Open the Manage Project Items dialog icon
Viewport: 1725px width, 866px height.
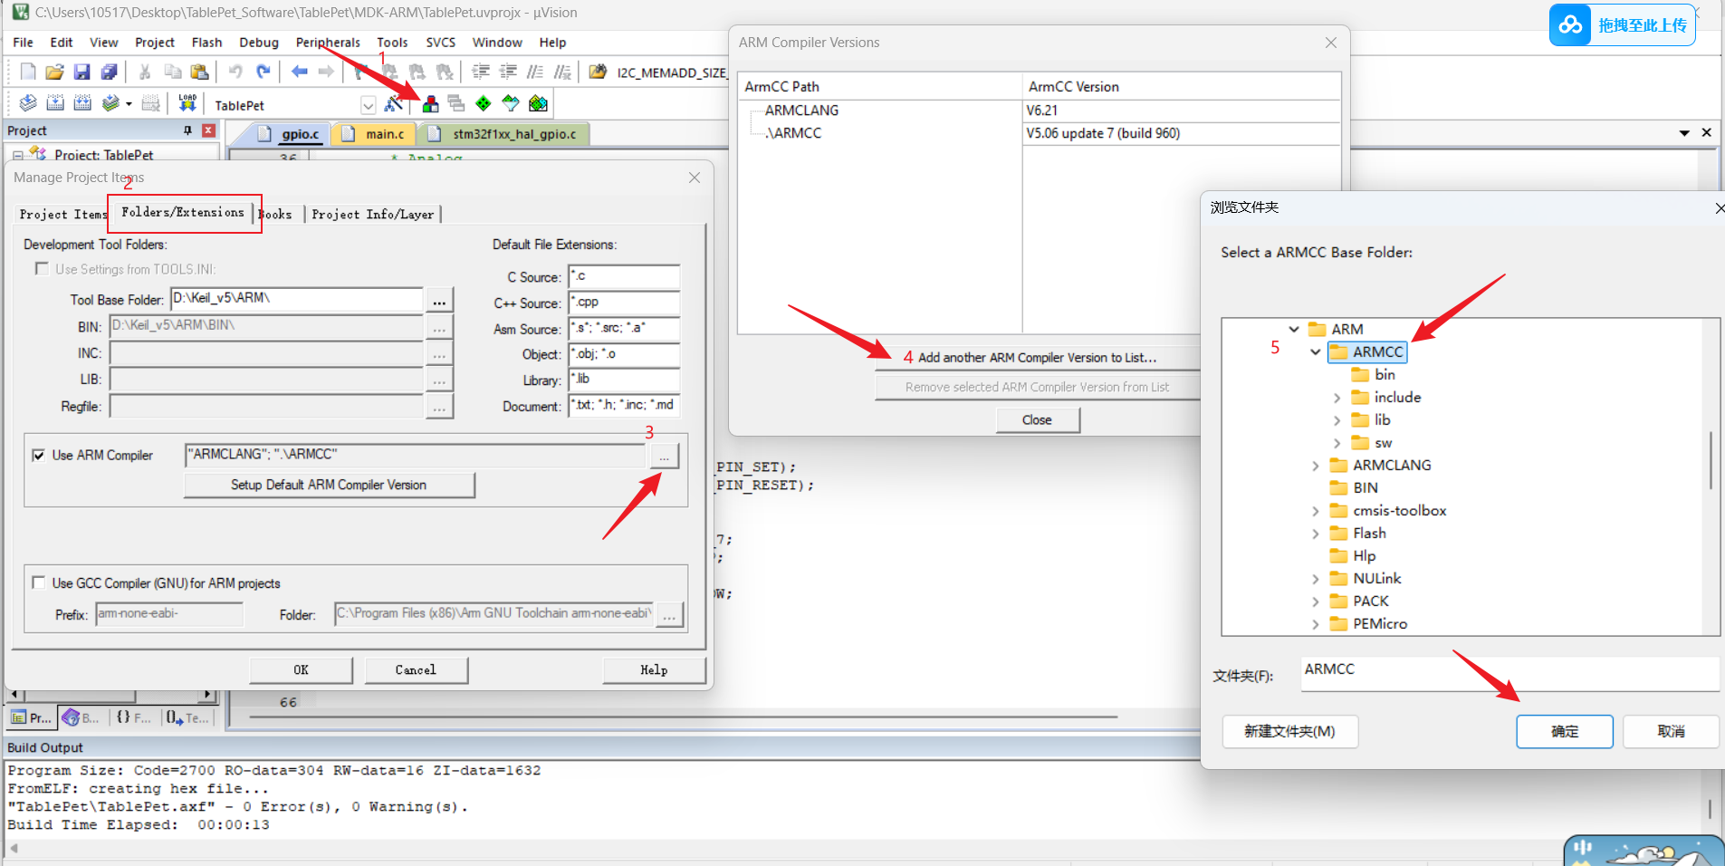[430, 103]
